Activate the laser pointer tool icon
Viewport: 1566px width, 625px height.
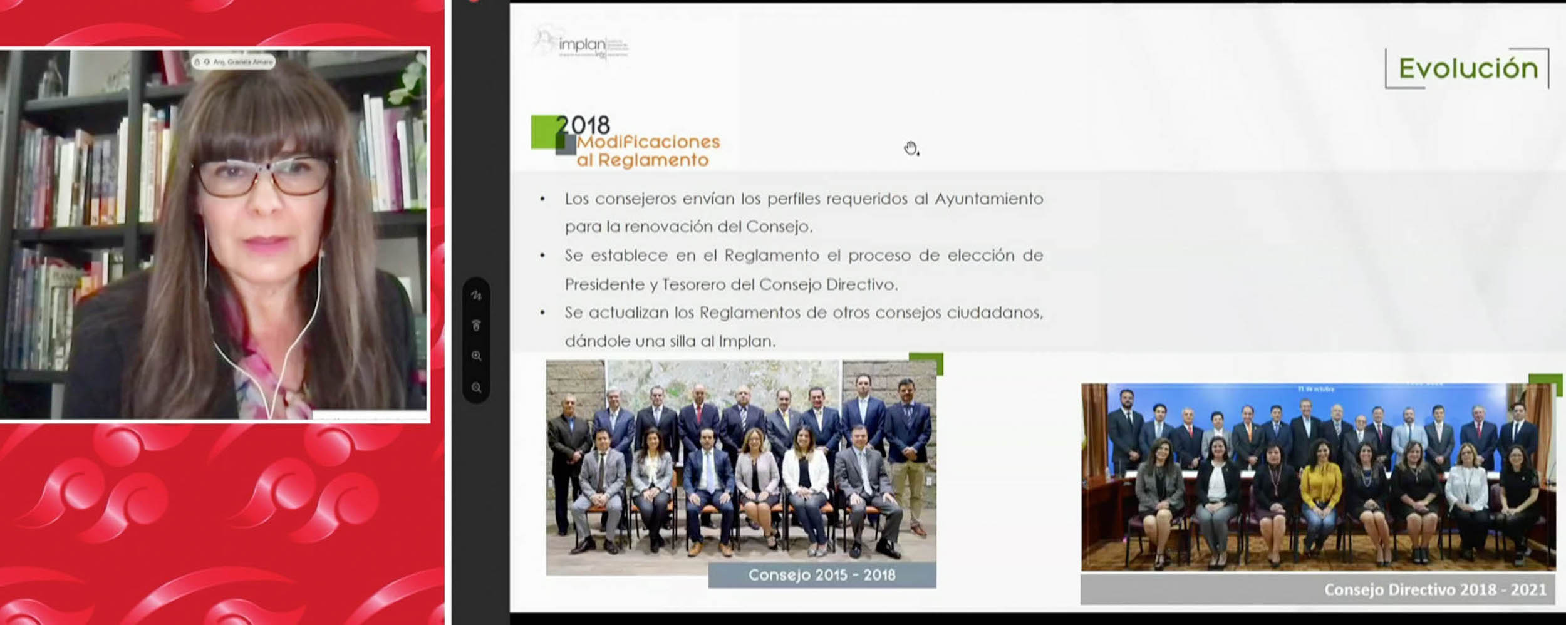click(x=476, y=326)
